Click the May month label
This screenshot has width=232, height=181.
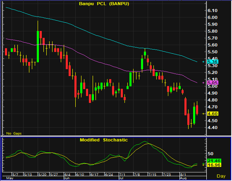(x=10, y=178)
